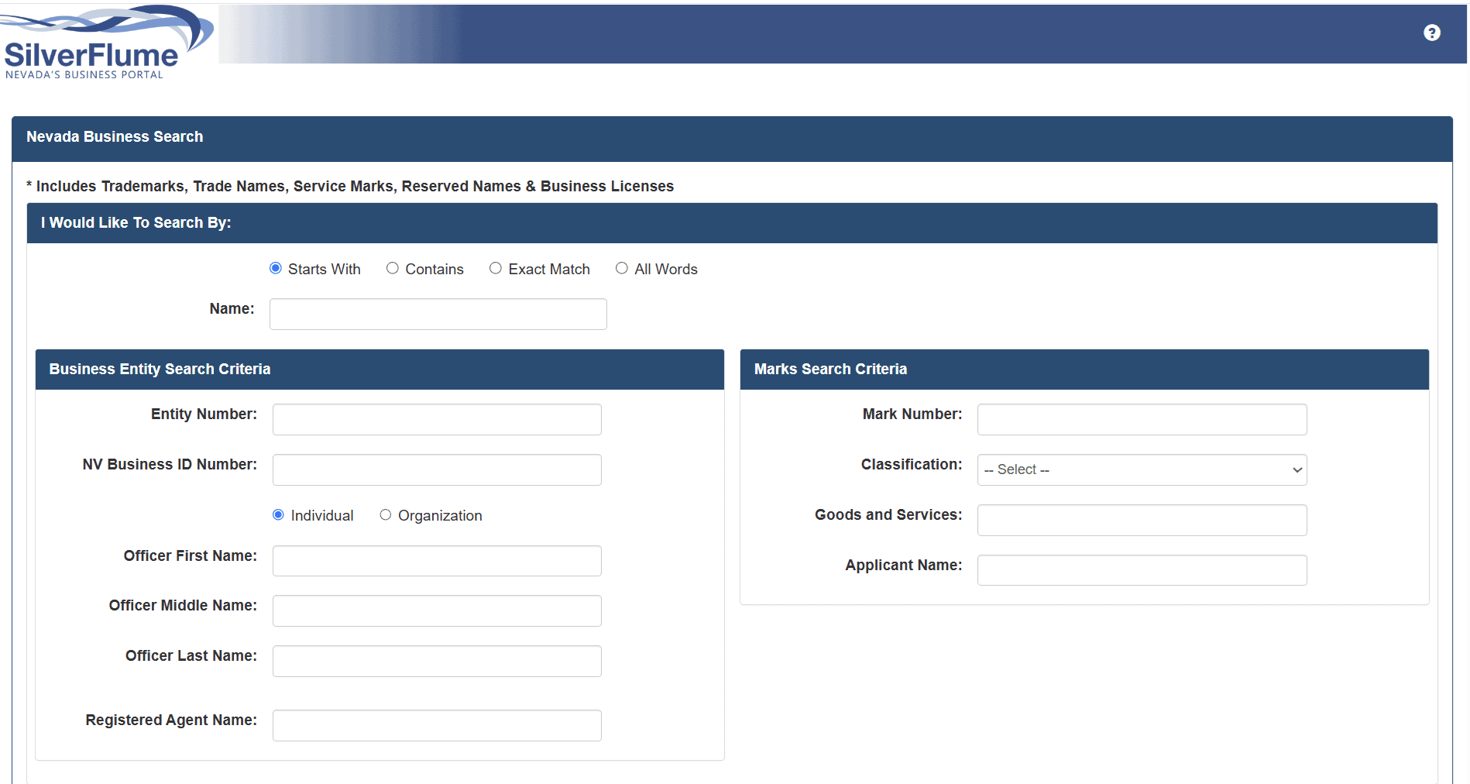Click the NV Business ID Number field
This screenshot has height=784, width=1470.
pyautogui.click(x=437, y=469)
